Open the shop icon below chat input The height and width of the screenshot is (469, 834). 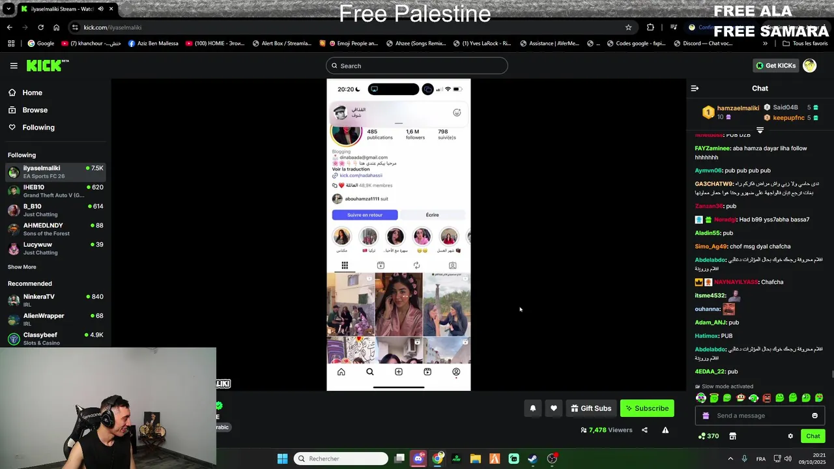tap(732, 436)
